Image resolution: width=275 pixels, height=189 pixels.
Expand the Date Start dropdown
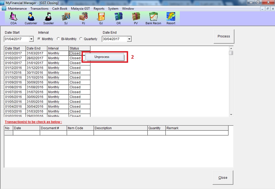point(31,39)
